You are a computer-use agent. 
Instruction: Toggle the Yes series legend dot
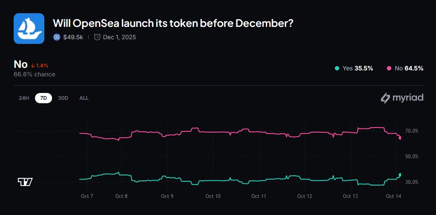(x=337, y=68)
